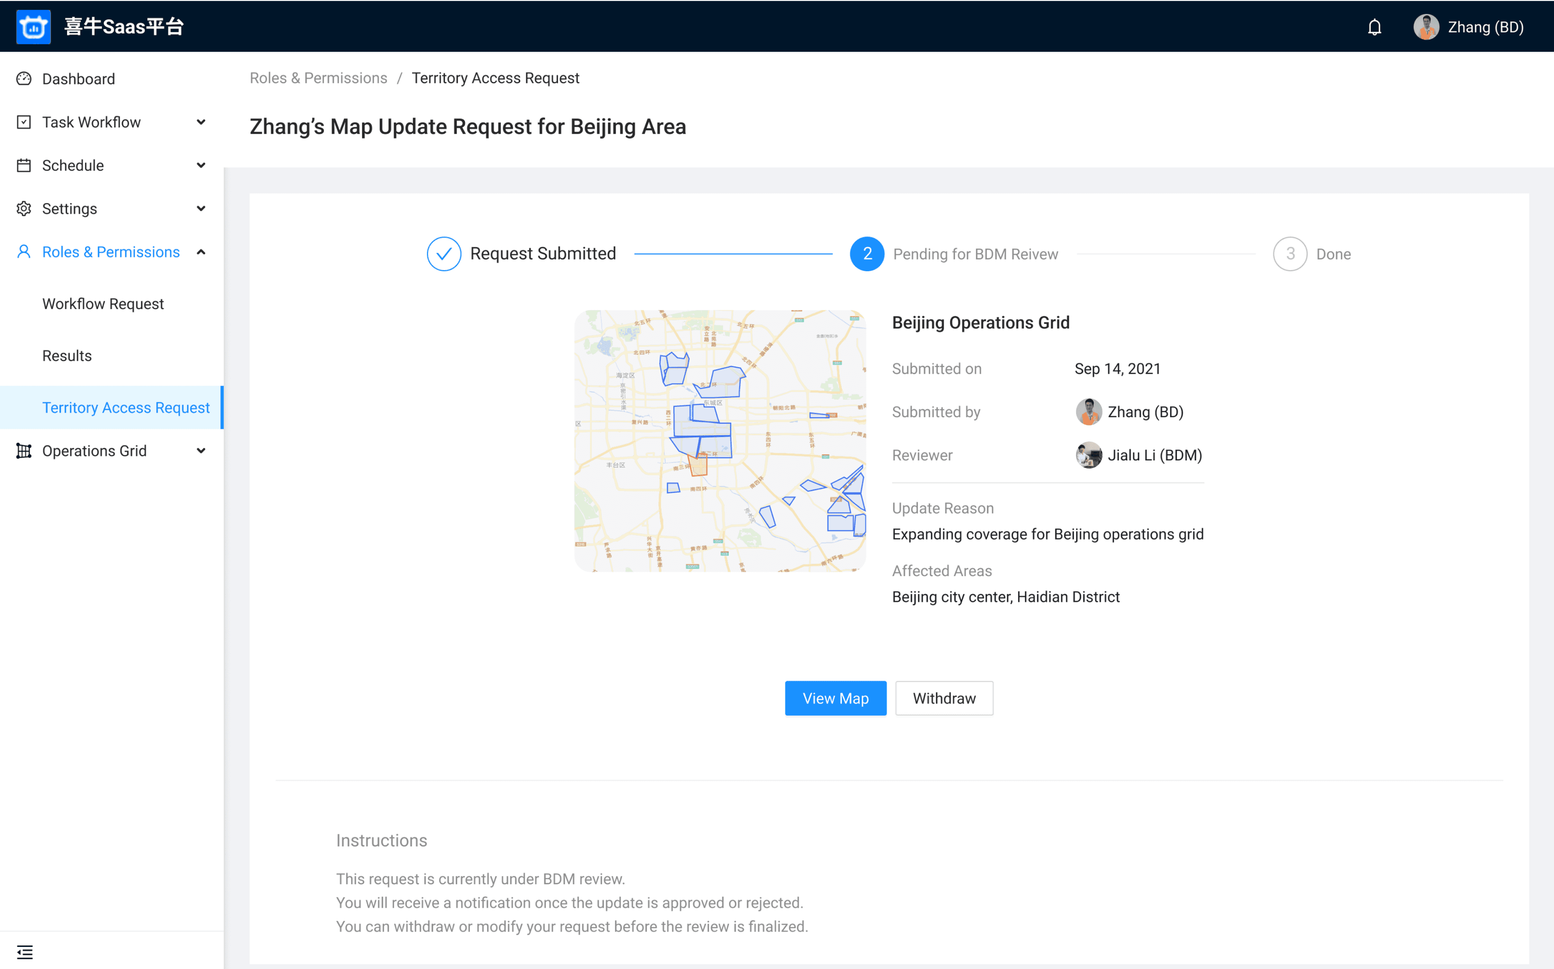Screen dimensions: 1554x969
Task: Collapse the sidebar with bottom menu icon
Action: (x=24, y=952)
